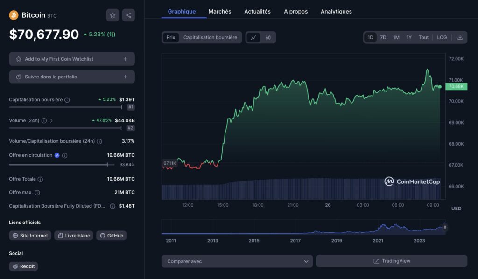Open the Comparer avec dropdown

(x=237, y=261)
